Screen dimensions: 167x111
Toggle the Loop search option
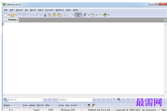tap(61, 105)
